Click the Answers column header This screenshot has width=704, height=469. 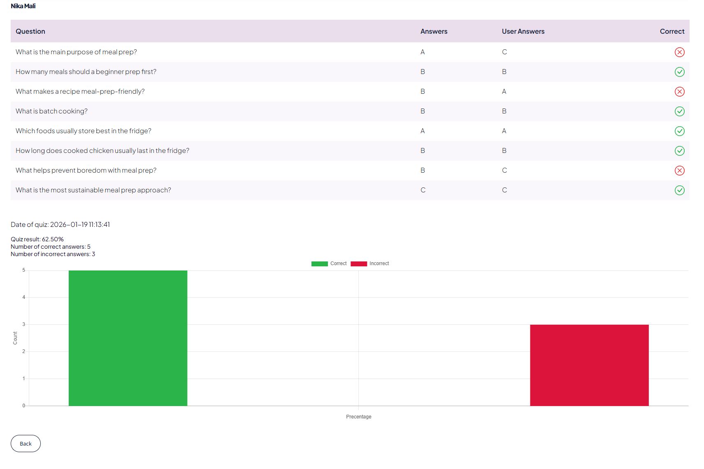(x=434, y=31)
